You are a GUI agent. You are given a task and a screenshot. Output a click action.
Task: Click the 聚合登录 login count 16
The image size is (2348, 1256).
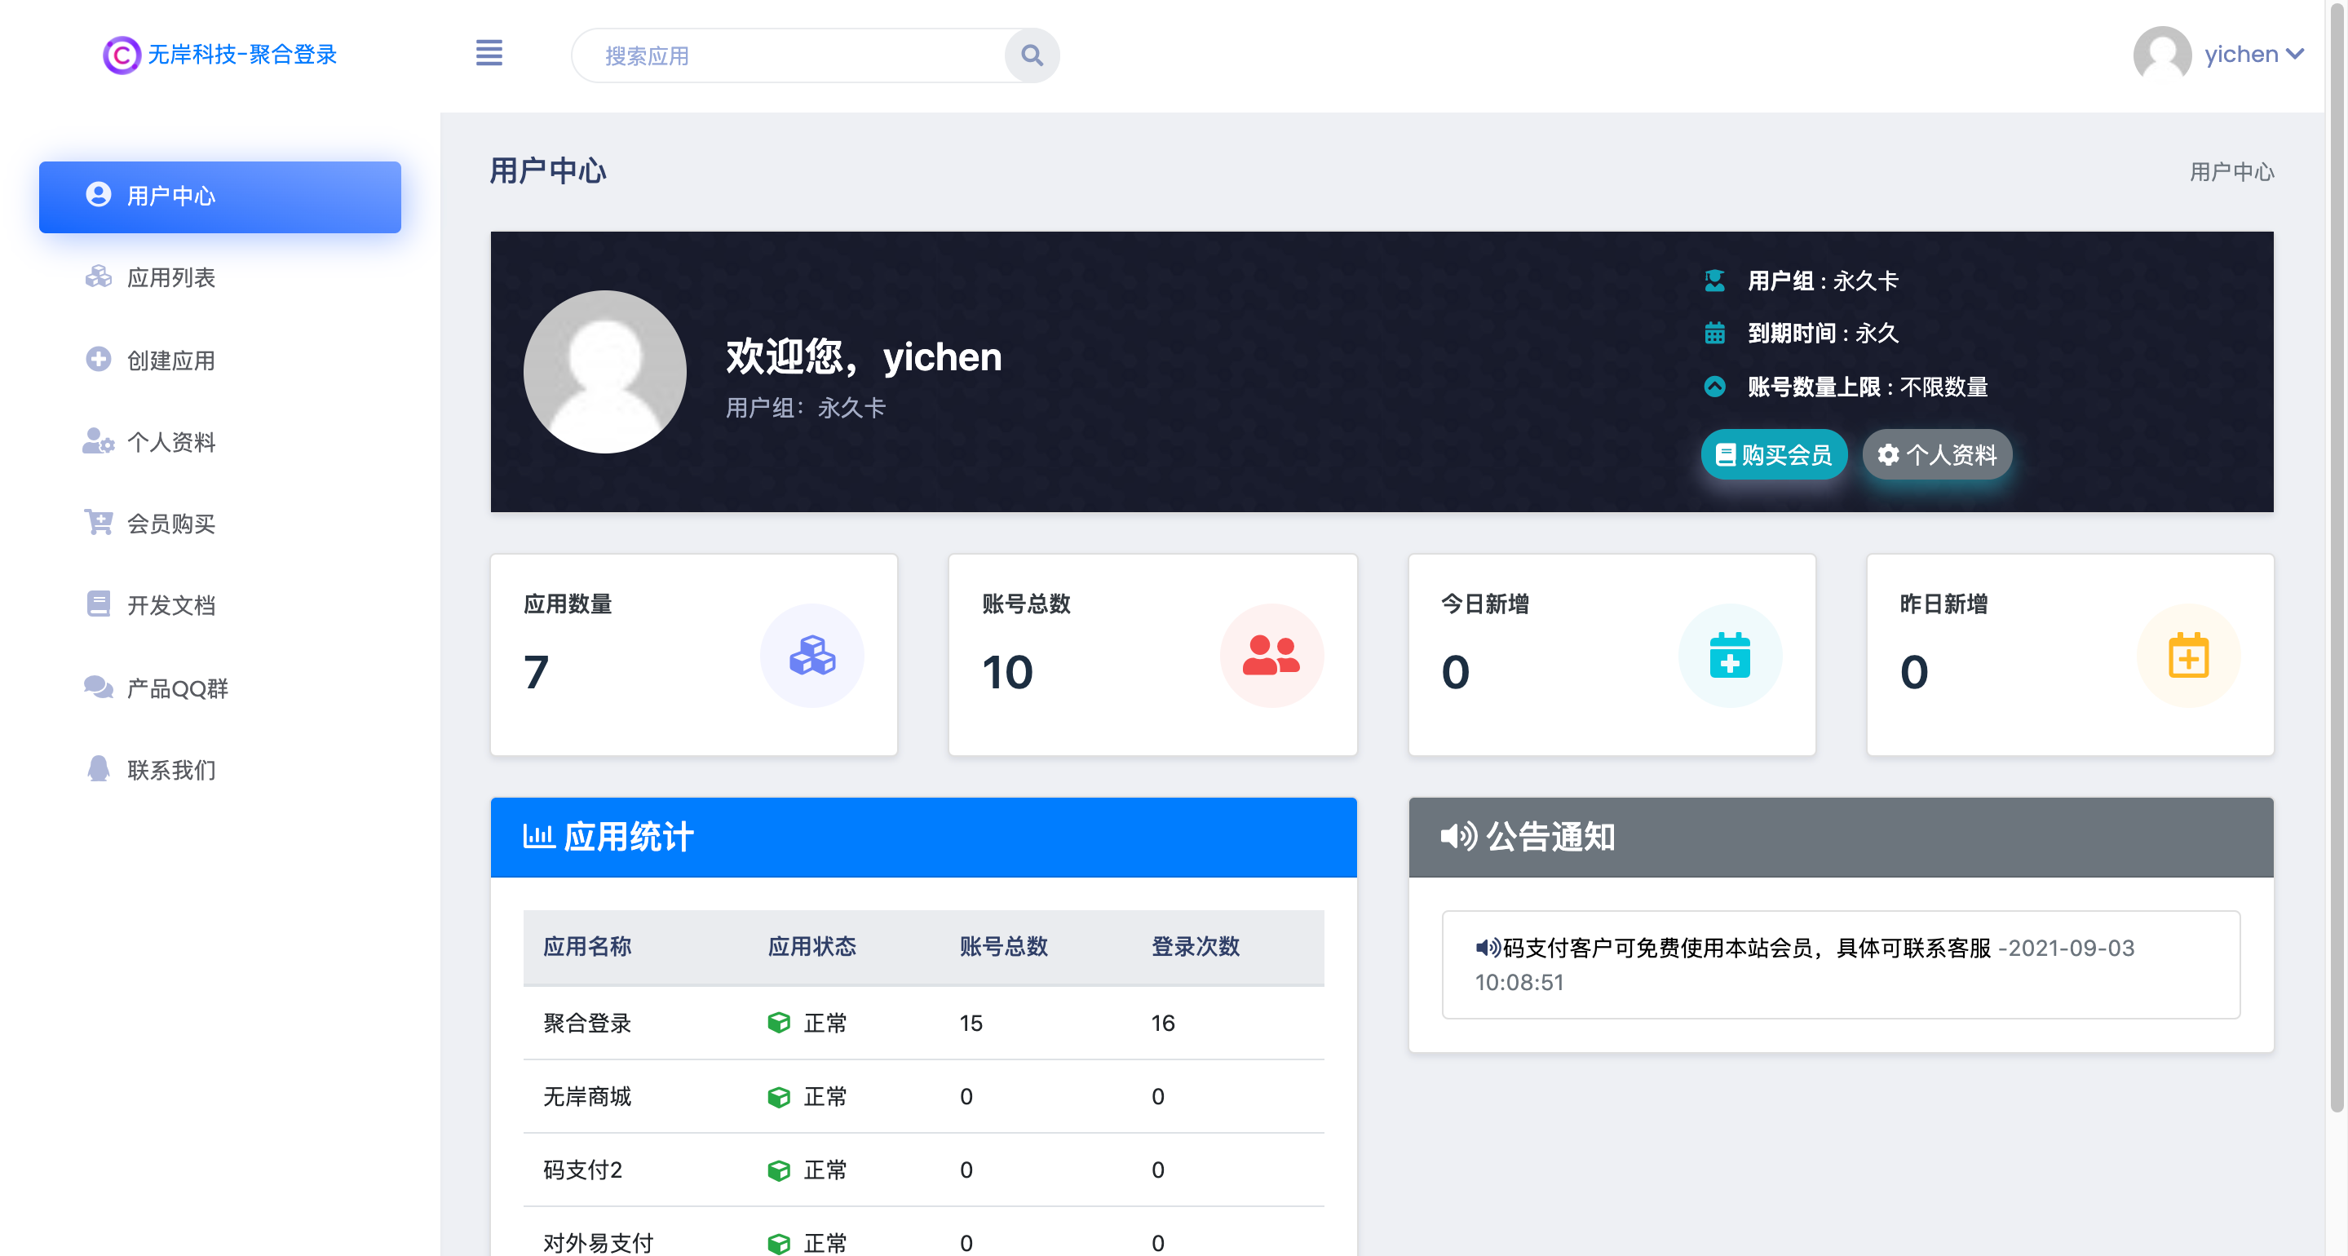coord(1163,1023)
